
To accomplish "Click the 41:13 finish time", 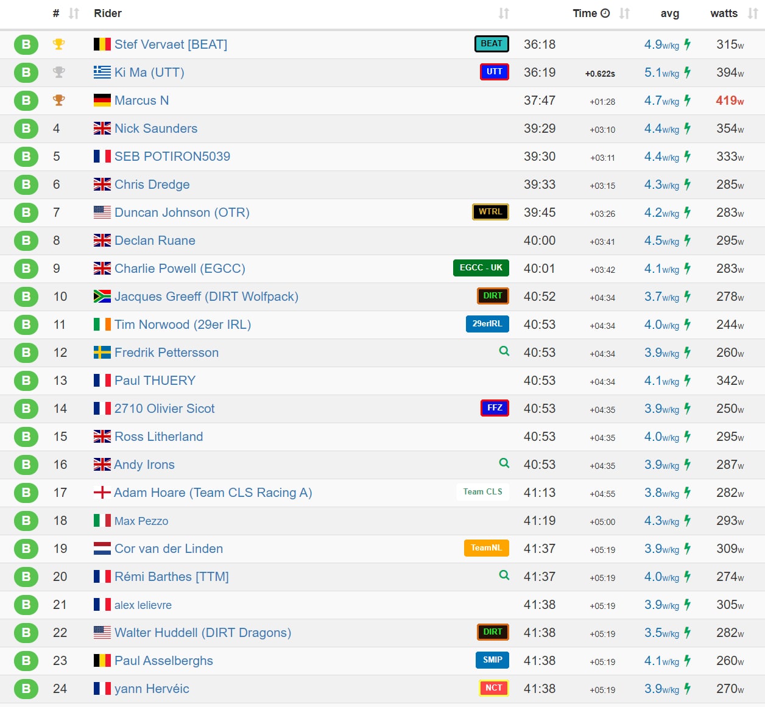I will [x=540, y=493].
